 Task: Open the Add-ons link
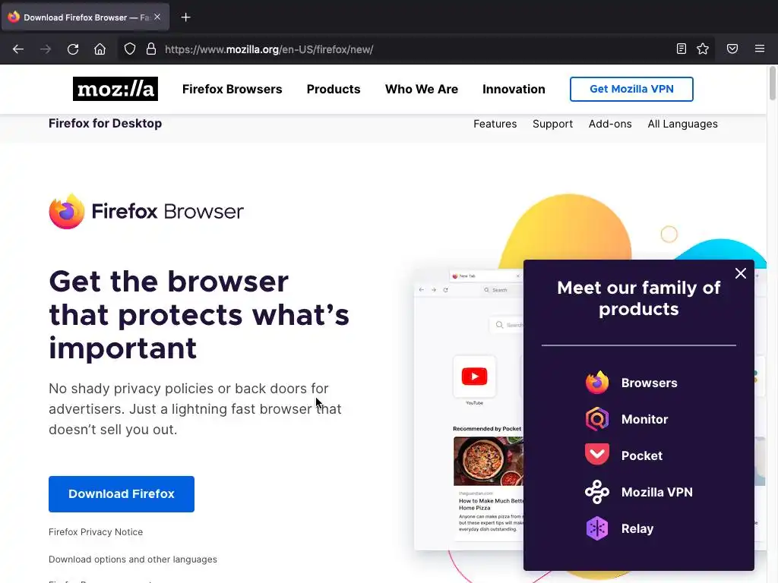tap(610, 124)
